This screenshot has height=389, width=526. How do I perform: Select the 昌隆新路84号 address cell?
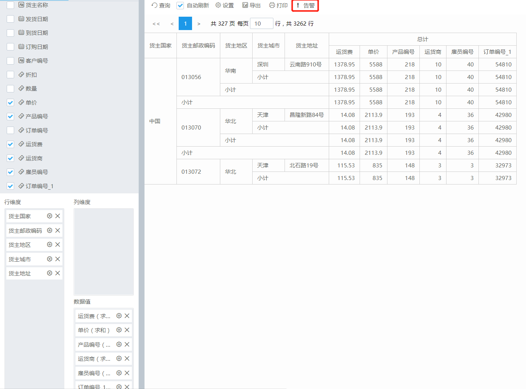[307, 115]
